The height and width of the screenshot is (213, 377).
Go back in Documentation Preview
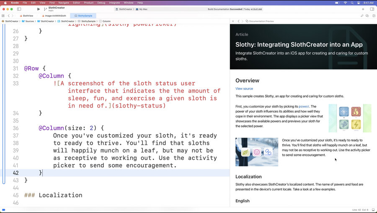238,21
